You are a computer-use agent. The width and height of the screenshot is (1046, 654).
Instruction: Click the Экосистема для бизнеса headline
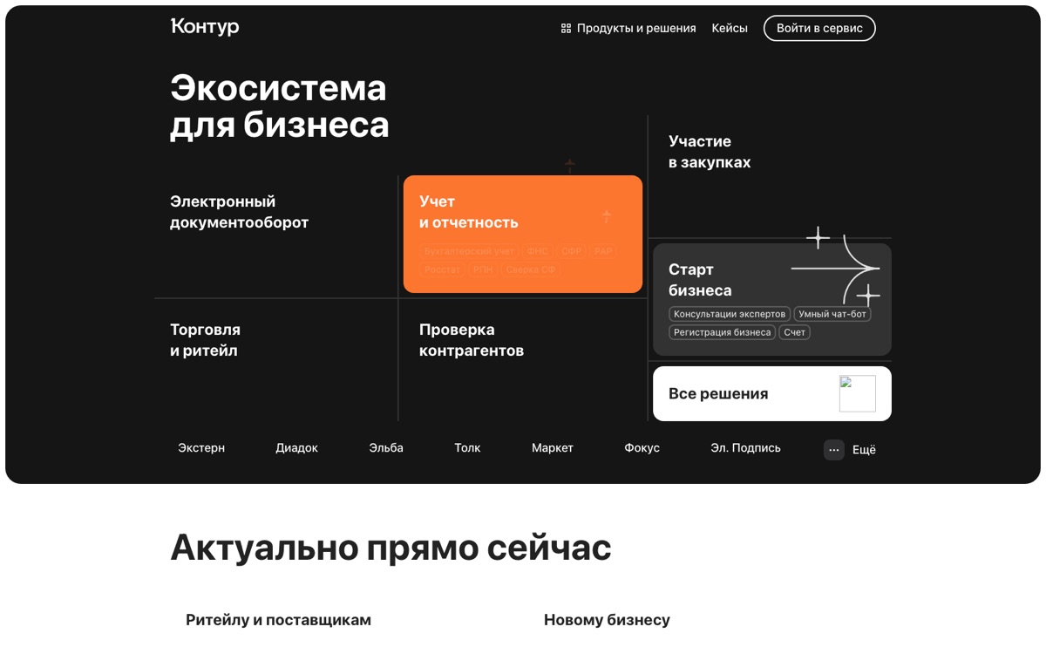[x=279, y=106]
